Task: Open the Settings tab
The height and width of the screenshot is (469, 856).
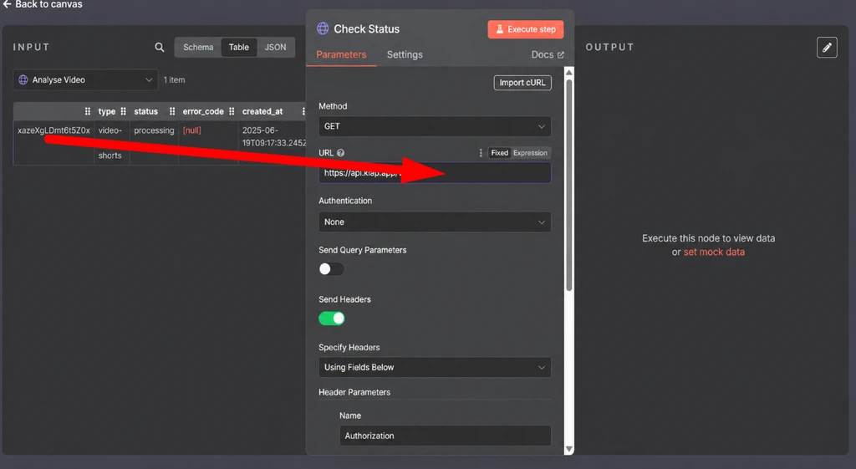Action: coord(405,54)
